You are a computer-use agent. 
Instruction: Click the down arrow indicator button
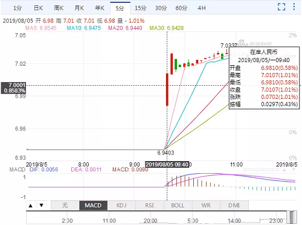tap(42, 206)
